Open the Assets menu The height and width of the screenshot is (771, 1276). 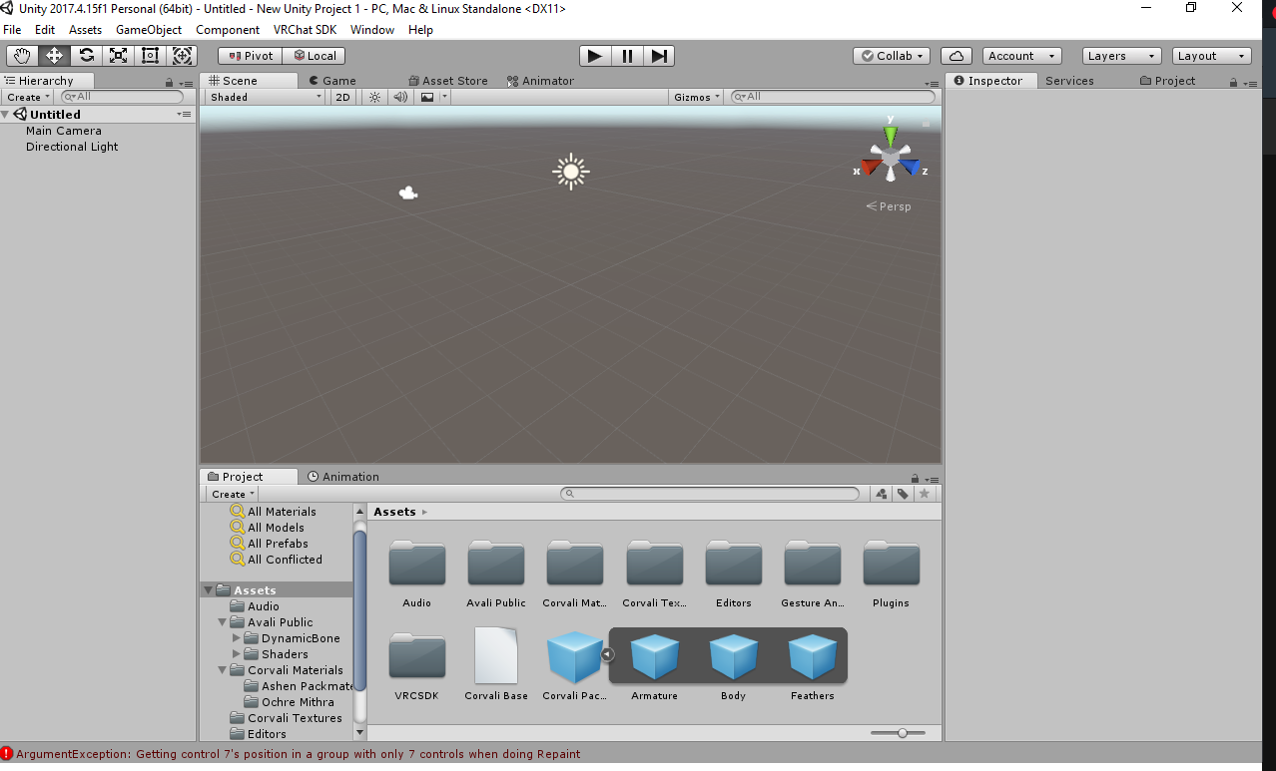pos(85,30)
